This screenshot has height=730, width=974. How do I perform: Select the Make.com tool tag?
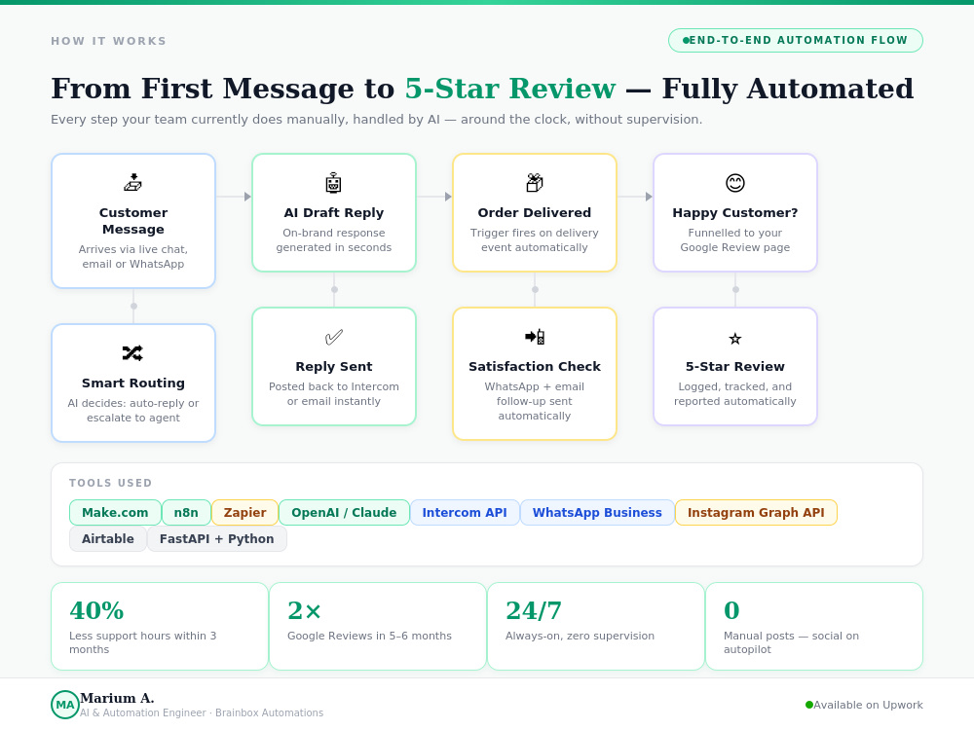pyautogui.click(x=115, y=513)
